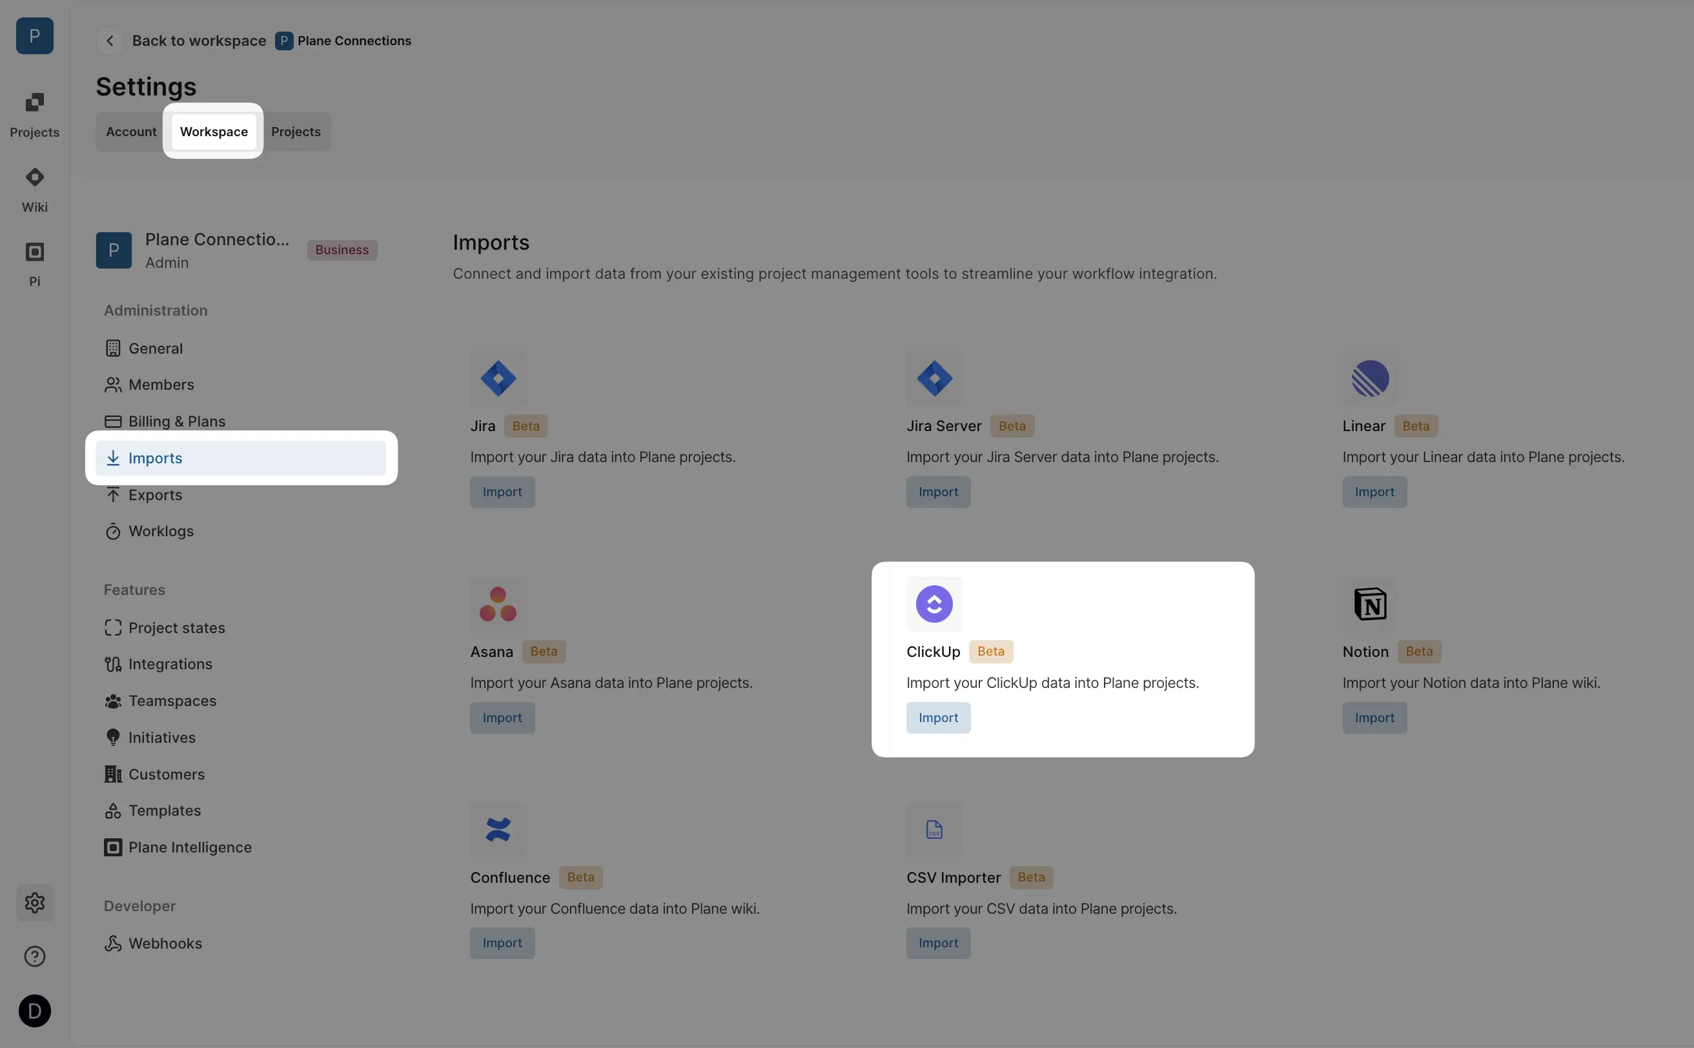Click the workspace logo P at top left
The image size is (1694, 1048).
[x=35, y=36]
